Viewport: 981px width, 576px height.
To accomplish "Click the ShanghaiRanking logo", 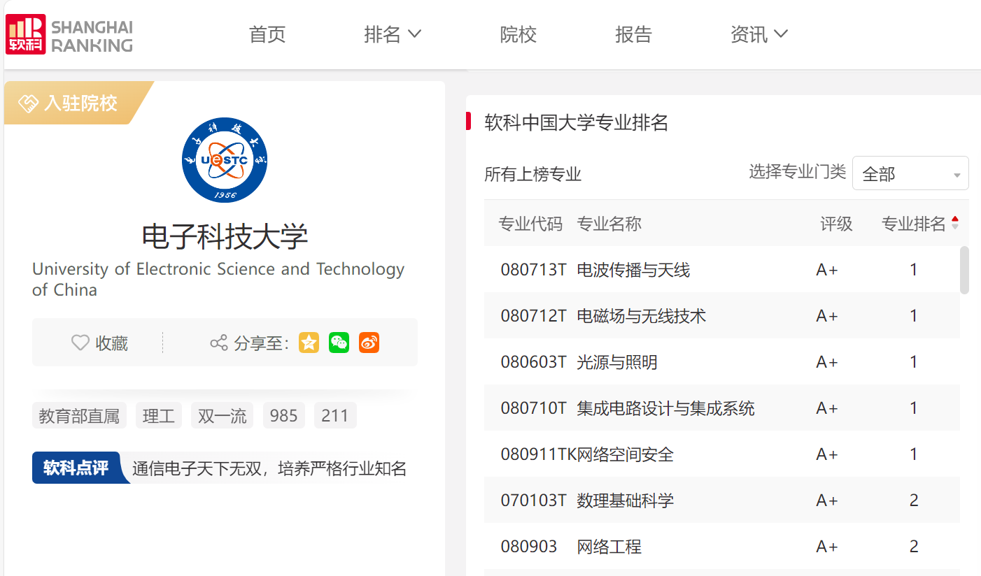I will tap(69, 35).
